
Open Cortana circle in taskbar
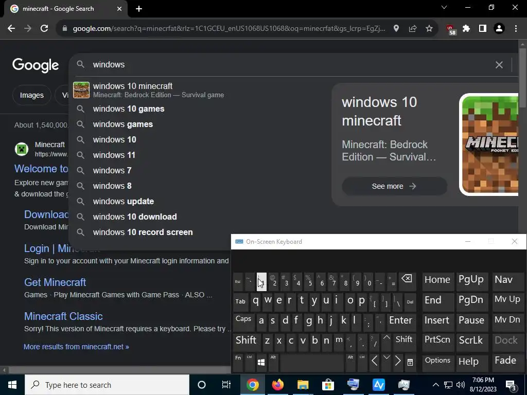201,385
